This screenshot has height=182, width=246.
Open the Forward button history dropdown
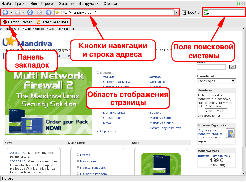[x=23, y=12]
